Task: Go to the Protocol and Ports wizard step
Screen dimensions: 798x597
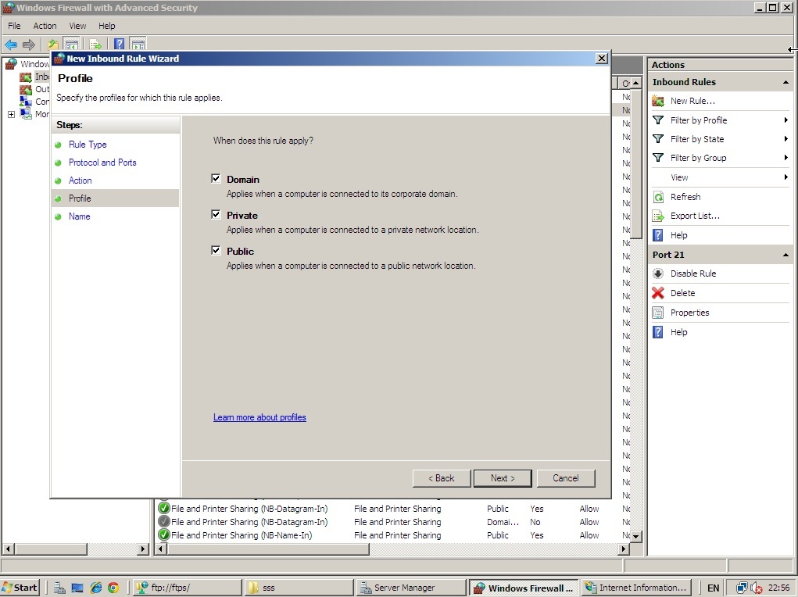Action: point(102,163)
